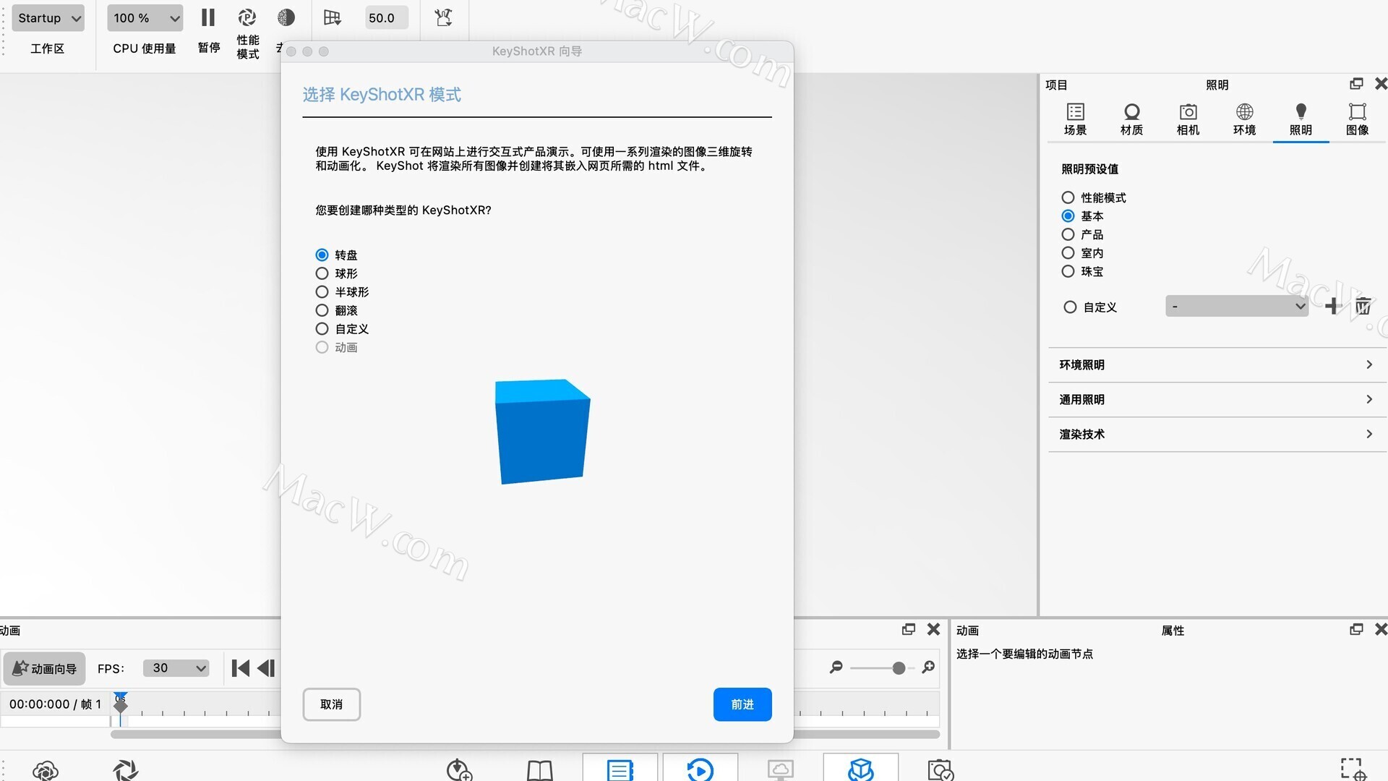This screenshot has width=1388, height=781.
Task: Close the animation timeline panel
Action: 933,630
